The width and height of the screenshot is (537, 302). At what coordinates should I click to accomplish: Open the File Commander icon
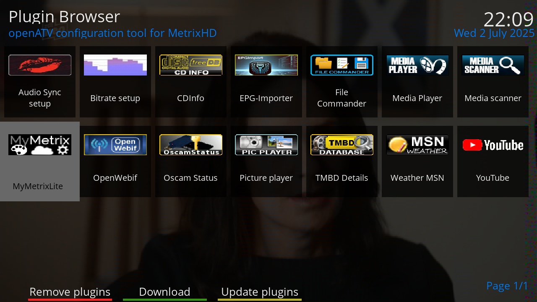(x=342, y=65)
